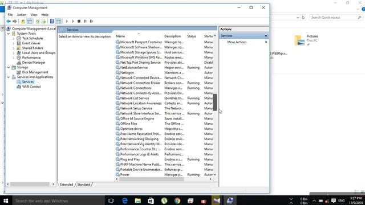365x205 pixels.
Task: Click the Refresh toolbar icon
Action: tap(38, 22)
